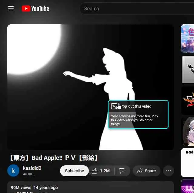Share this video

point(146,171)
